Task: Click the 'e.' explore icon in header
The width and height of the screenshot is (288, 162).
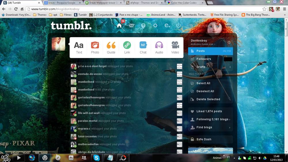Action: [167, 25]
